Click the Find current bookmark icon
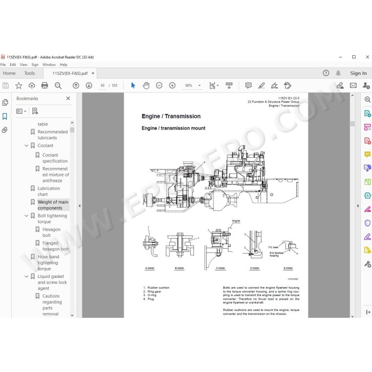372x372 pixels. pyautogui.click(x=35, y=111)
